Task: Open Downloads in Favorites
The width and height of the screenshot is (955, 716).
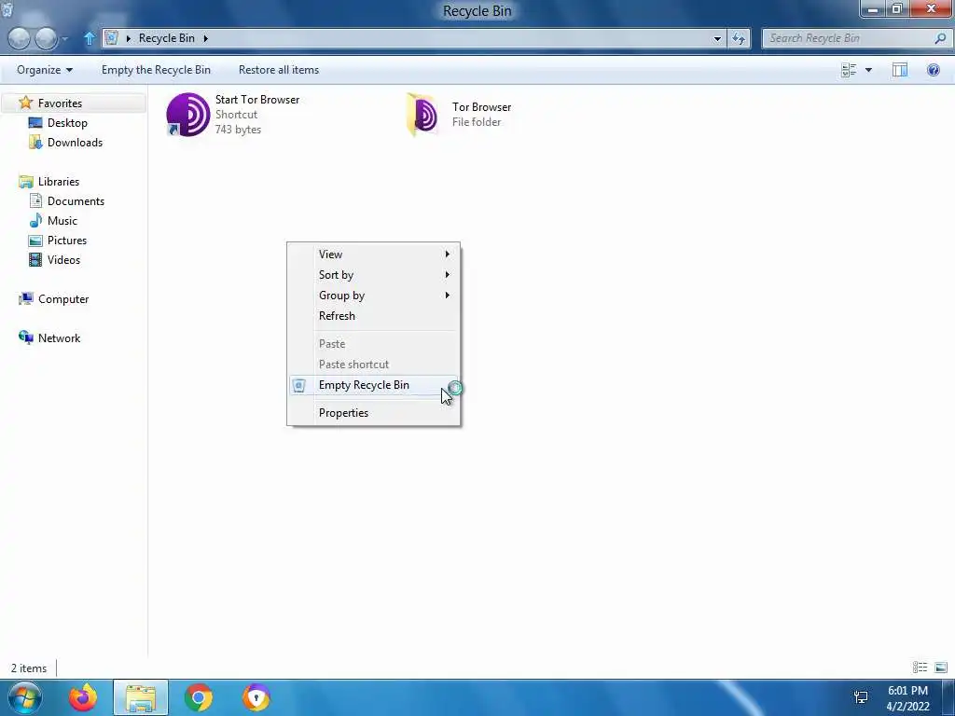Action: pos(75,143)
